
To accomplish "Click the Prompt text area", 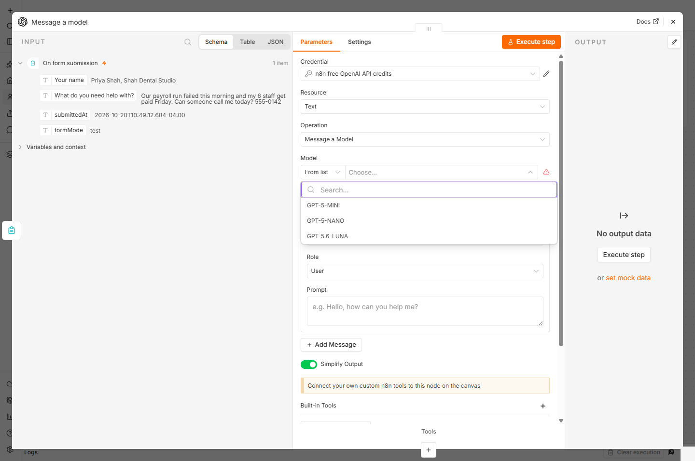I will click(x=425, y=312).
